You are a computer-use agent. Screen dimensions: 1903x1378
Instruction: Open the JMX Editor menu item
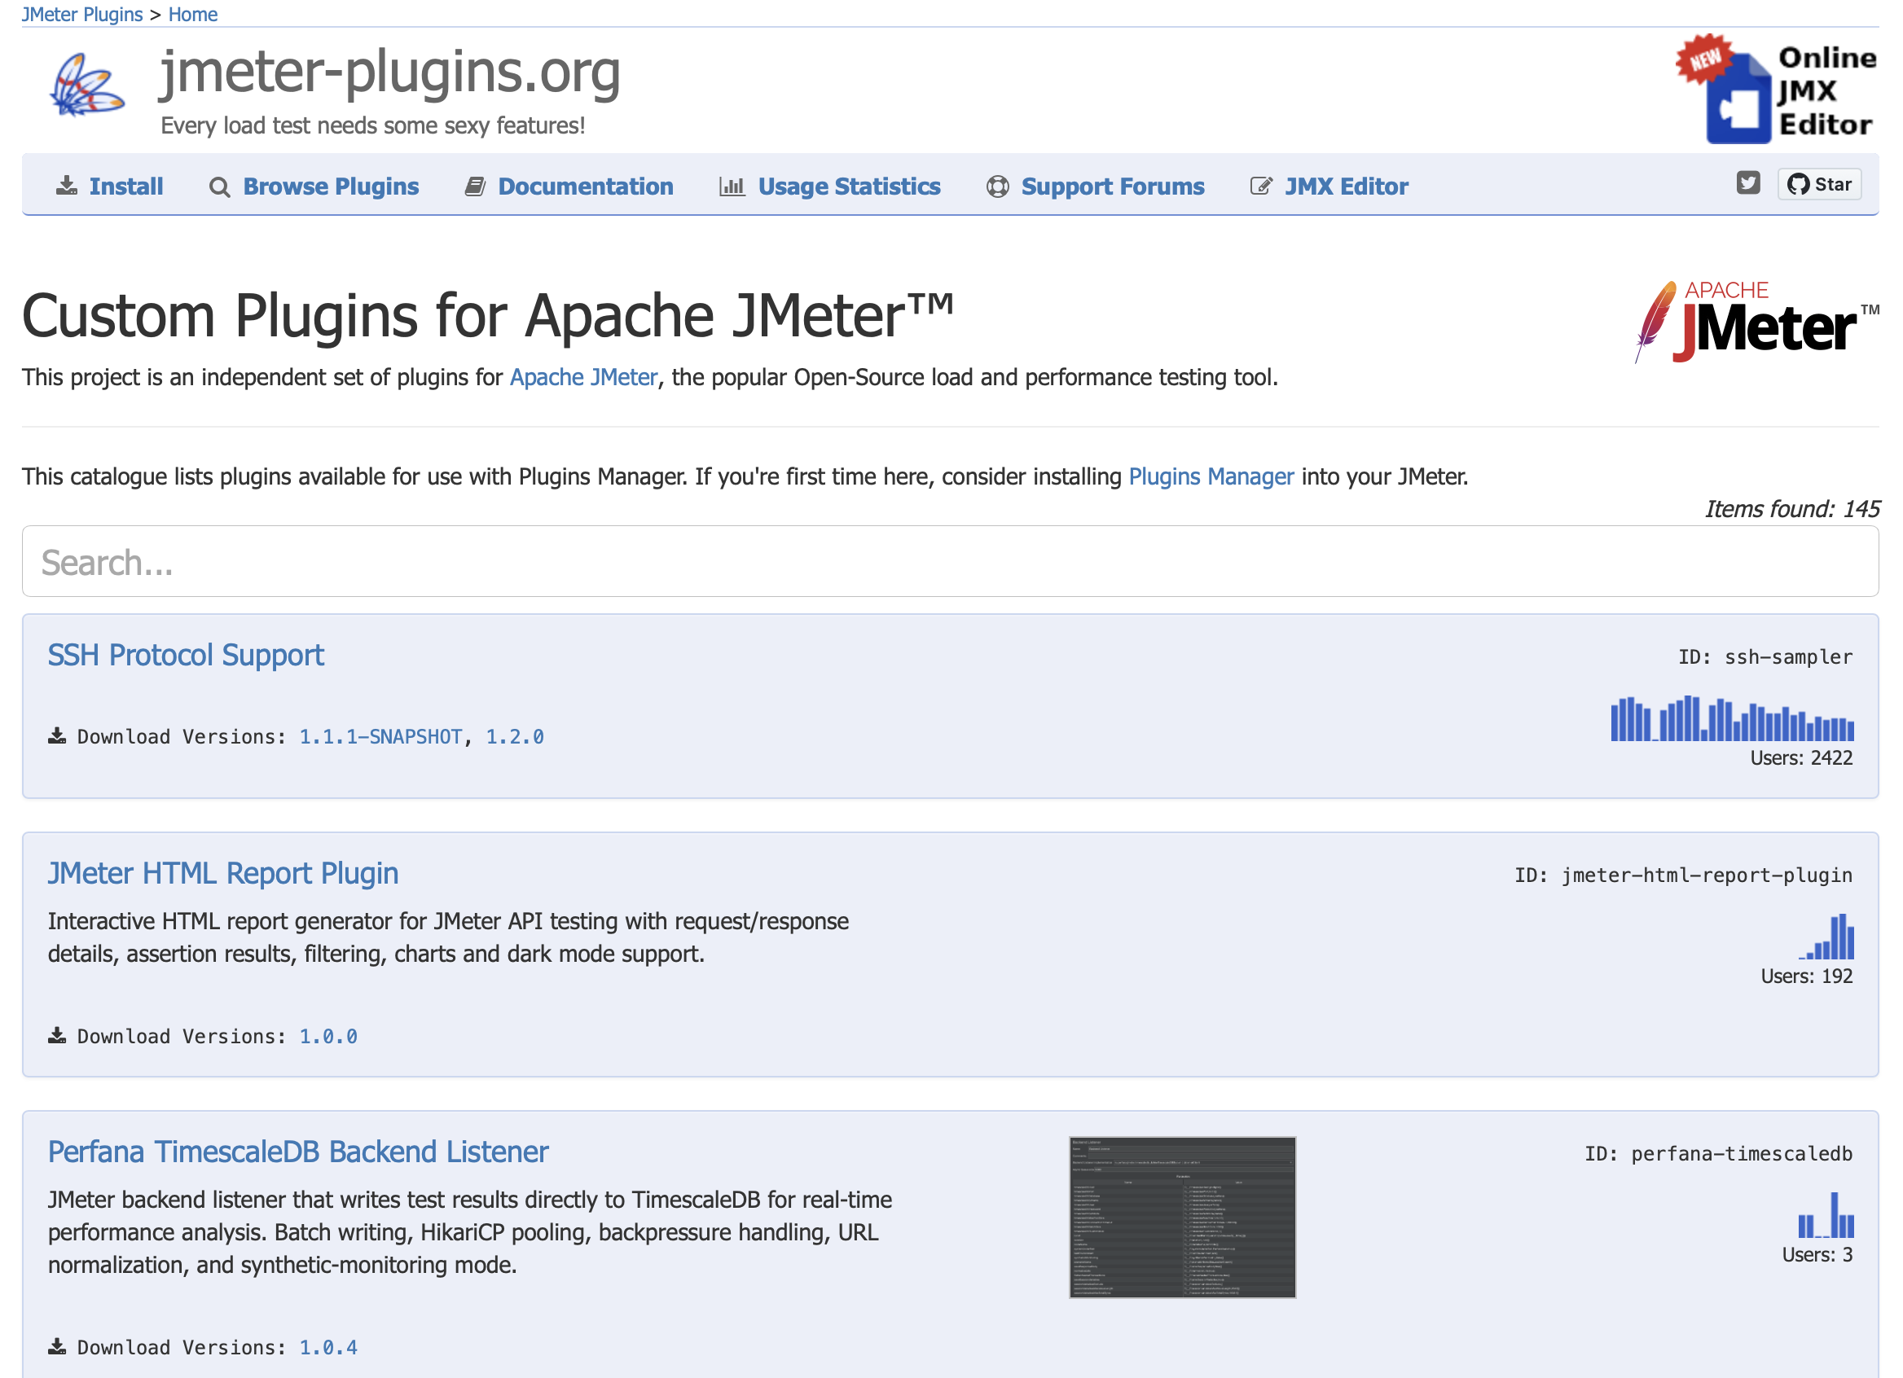[x=1347, y=187]
